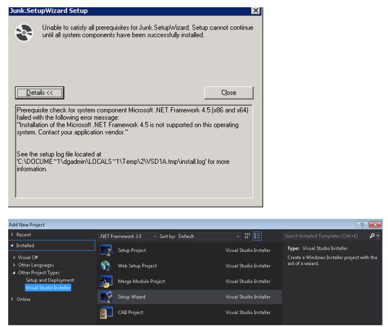Click the Details << button
The height and width of the screenshot is (327, 388).
[x=41, y=93]
